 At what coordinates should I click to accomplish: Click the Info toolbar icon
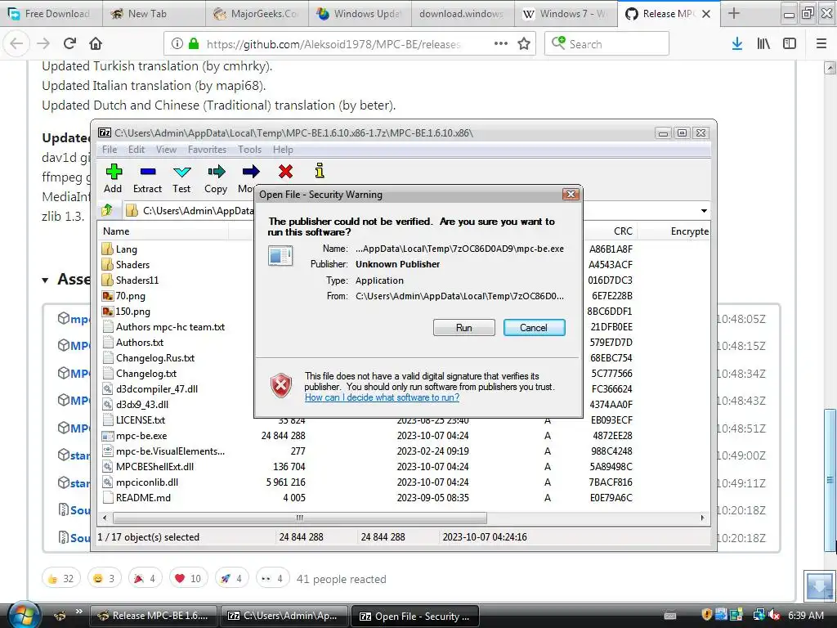coord(320,171)
